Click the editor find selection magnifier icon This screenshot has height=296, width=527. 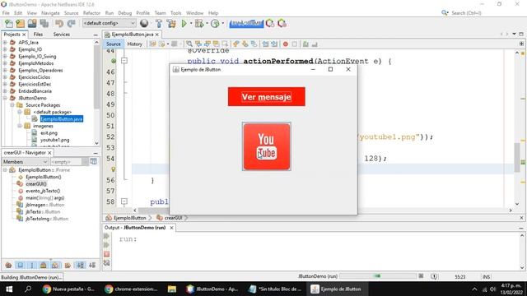[x=189, y=44]
